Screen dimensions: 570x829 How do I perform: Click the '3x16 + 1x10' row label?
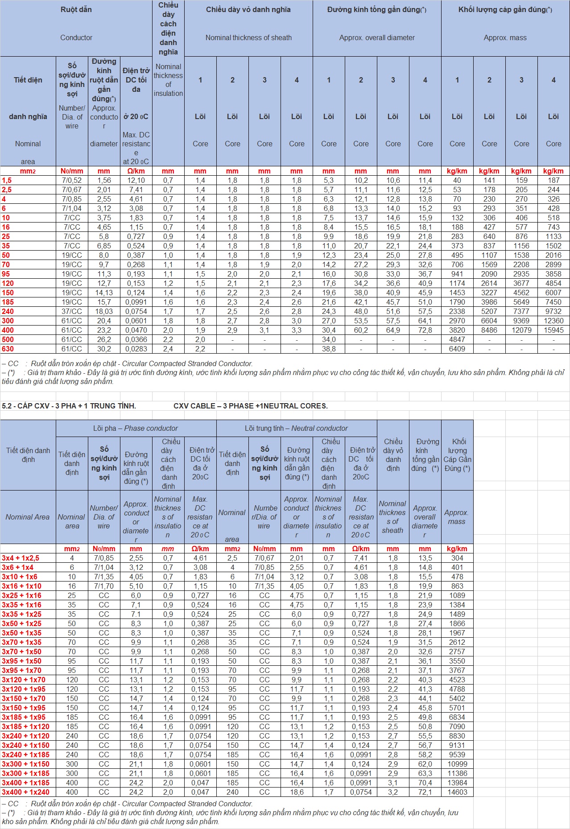point(21,586)
